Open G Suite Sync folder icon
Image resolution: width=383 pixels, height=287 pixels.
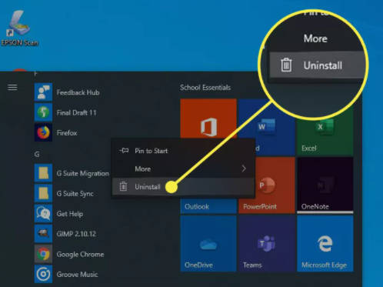[43, 193]
